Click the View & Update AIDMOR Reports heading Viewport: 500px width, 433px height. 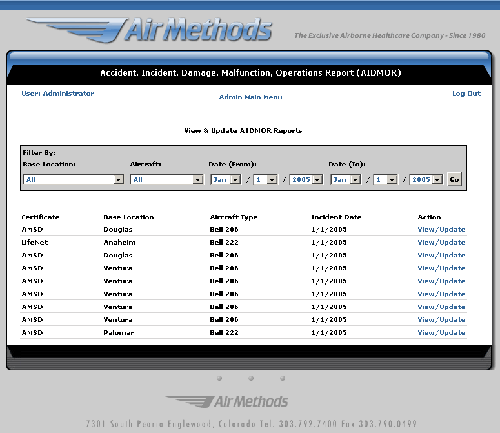[243, 131]
